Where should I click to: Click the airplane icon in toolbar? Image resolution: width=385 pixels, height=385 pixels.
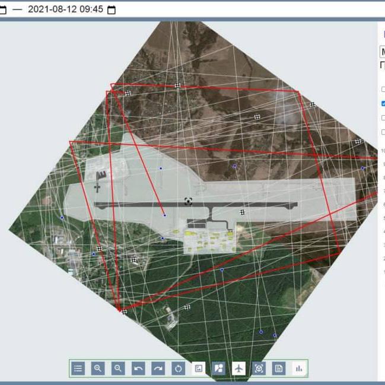click(239, 368)
